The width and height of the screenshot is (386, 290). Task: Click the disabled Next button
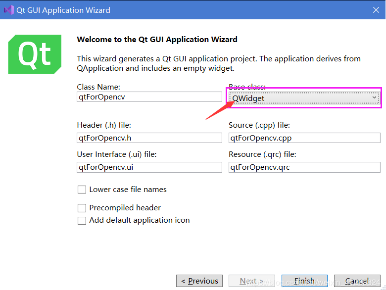point(251,281)
